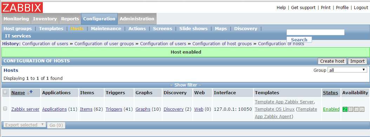Click the Enabled status link
370x137 pixels.
pyautogui.click(x=331, y=109)
